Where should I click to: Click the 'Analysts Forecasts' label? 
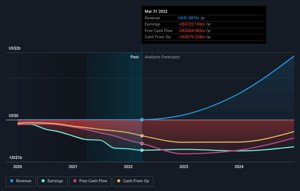point(162,57)
